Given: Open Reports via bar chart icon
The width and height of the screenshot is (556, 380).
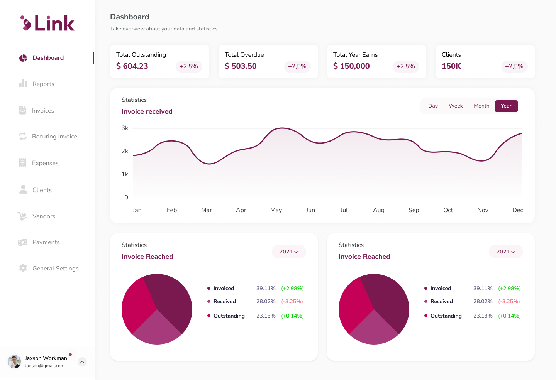Looking at the screenshot, I should 23,84.
